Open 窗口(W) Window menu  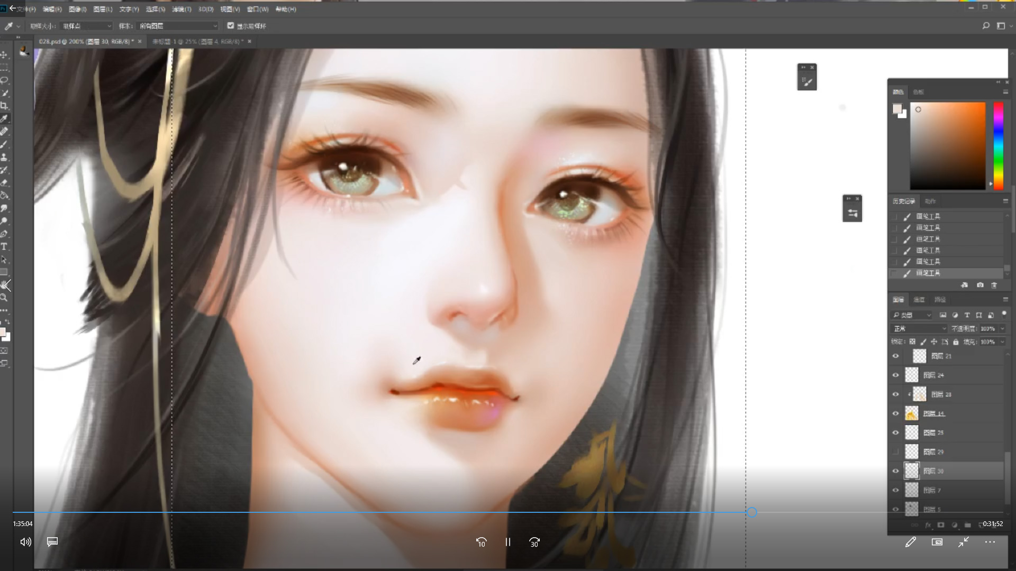tap(258, 9)
